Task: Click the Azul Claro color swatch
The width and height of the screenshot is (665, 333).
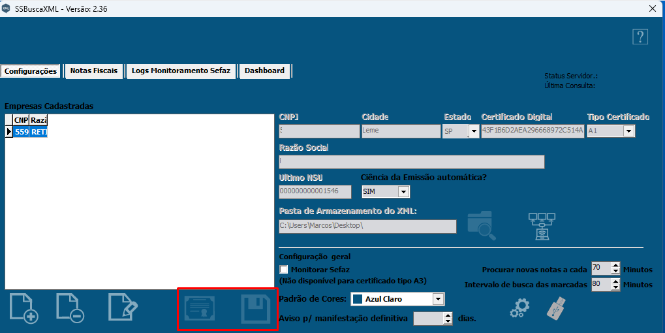Action: point(357,299)
